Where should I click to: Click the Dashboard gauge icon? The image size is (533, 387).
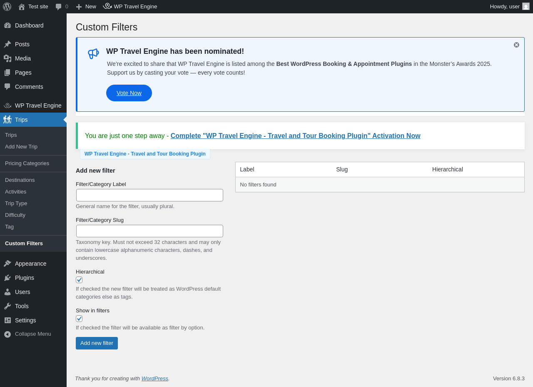tap(7, 25)
